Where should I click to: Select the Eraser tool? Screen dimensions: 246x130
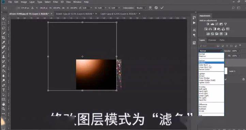[x=3, y=66]
